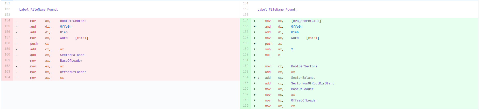Click the 'mul' instruction in the added code
480x110 pixels.
point(268,55)
